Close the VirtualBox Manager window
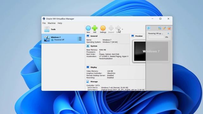Screen dimensions: 203x114 [168, 19]
